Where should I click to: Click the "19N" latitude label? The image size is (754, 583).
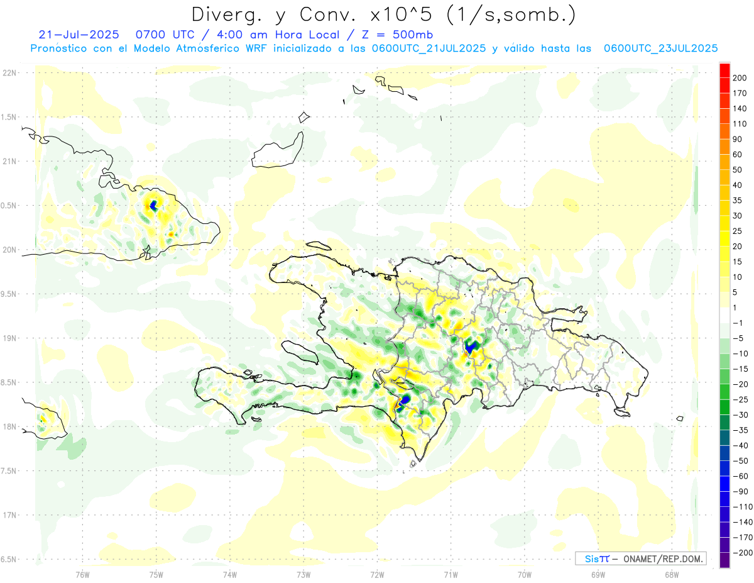(9, 338)
